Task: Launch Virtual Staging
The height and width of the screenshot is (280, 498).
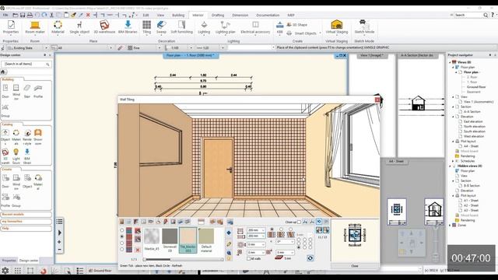Action: pos(337,27)
